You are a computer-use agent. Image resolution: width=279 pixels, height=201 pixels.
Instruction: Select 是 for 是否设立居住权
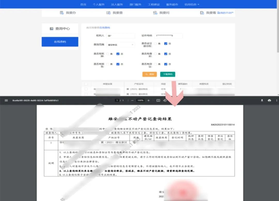(155, 44)
